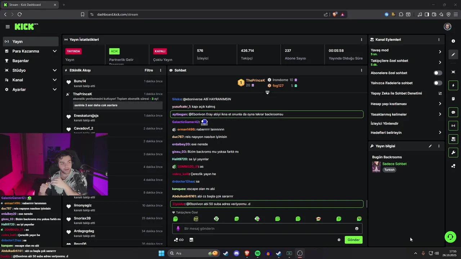Viewport: 461px width, 259px height.
Task: Click the Sadece Sohbet category link
Action: tap(394, 164)
